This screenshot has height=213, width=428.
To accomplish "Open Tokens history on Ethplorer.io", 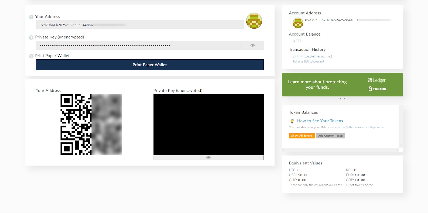I will (308, 61).
